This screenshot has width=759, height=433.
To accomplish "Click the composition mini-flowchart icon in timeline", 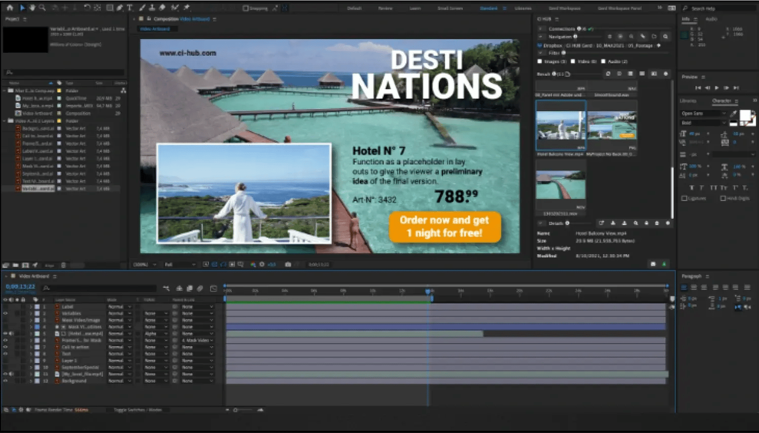I will 166,288.
